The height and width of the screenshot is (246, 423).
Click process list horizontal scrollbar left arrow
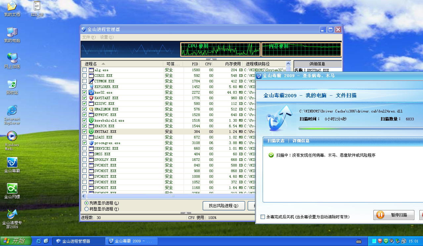click(84, 196)
